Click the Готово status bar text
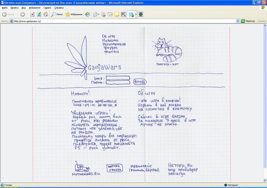Viewport: 267px width, 188px height. coord(8,185)
